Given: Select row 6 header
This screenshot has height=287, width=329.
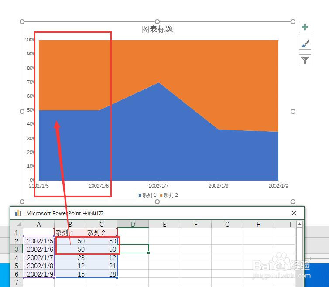Looking at the screenshot, I should (17, 274).
